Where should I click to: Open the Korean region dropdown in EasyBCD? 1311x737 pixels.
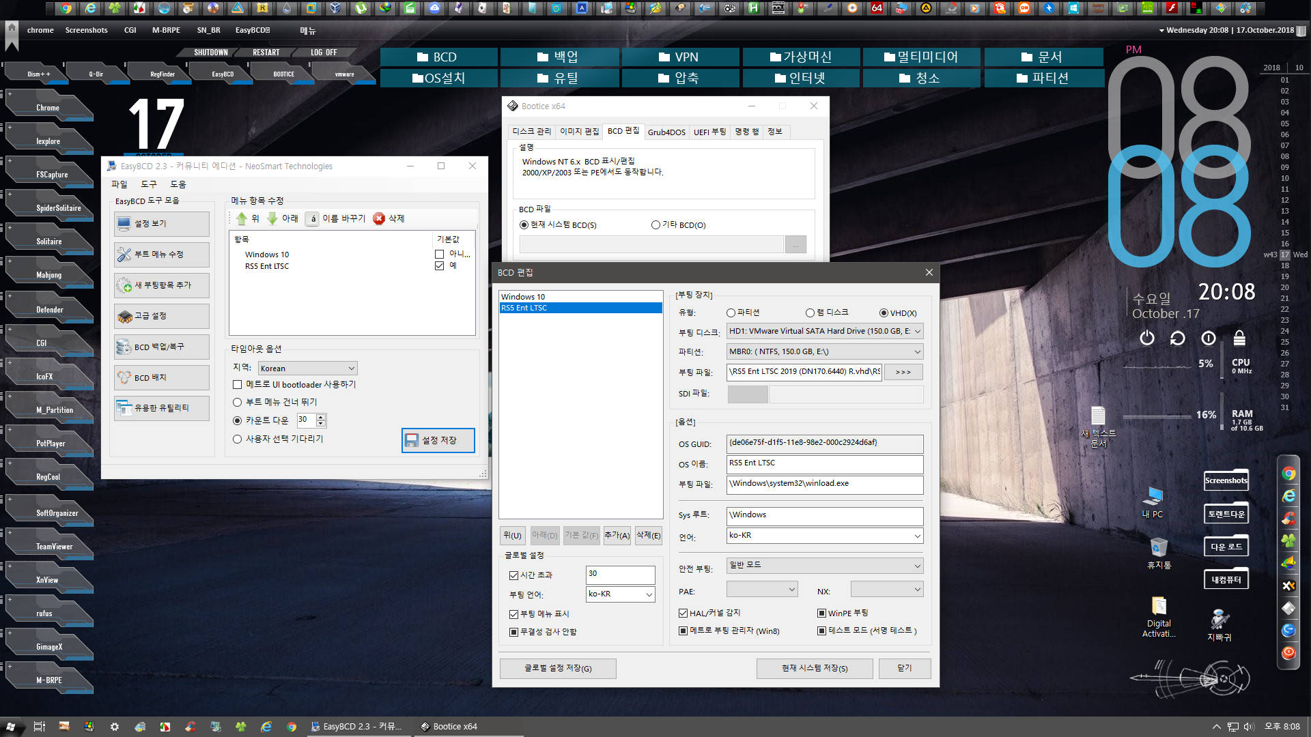pos(307,369)
